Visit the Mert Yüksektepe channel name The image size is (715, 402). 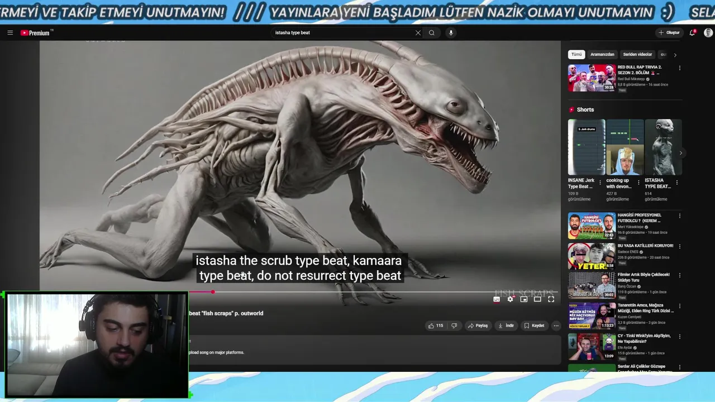click(x=631, y=227)
